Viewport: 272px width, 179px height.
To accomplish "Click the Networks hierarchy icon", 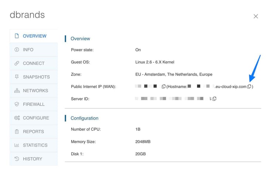I will coord(17,90).
